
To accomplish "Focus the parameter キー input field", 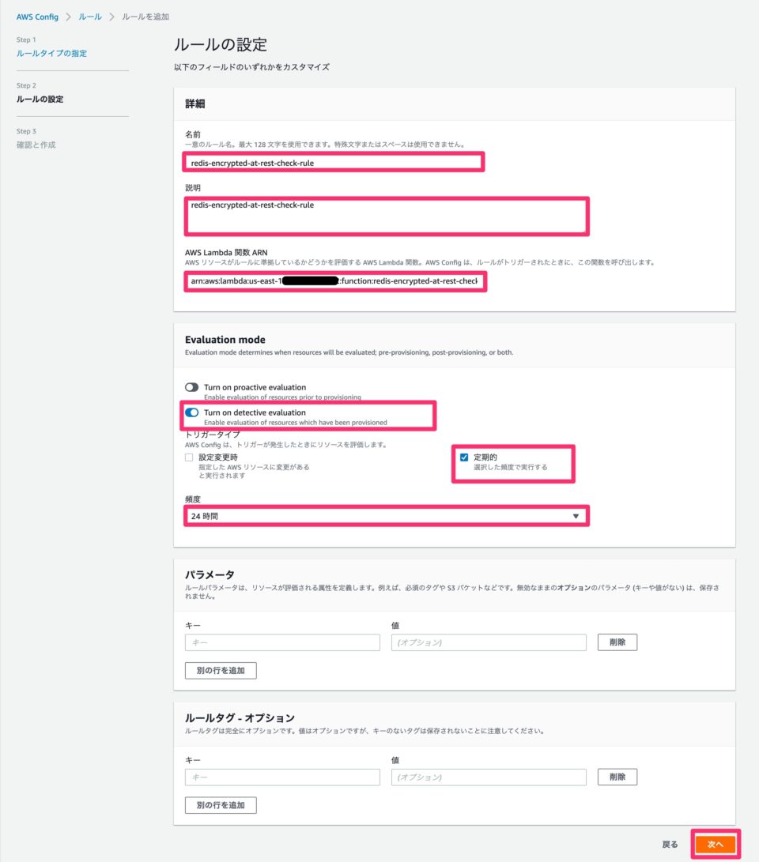I will coord(281,642).
